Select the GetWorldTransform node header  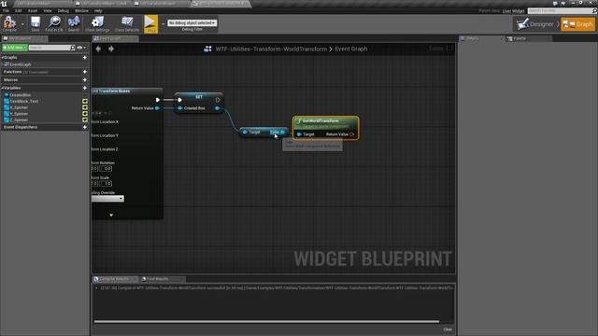click(325, 122)
